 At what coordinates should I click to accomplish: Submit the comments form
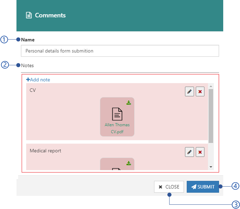pos(203,187)
